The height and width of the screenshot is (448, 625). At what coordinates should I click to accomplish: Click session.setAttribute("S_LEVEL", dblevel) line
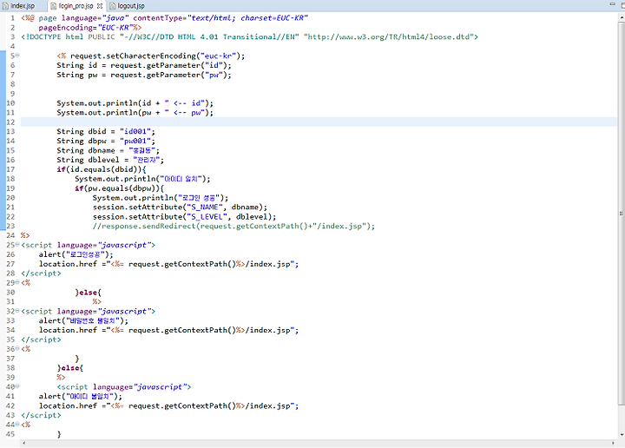(184, 217)
